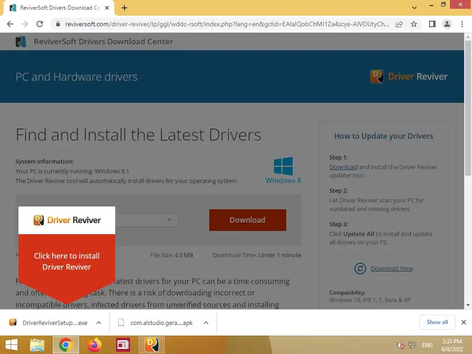This screenshot has height=354, width=472.
Task: Click the scrollbar up arrow
Action: (x=468, y=36)
